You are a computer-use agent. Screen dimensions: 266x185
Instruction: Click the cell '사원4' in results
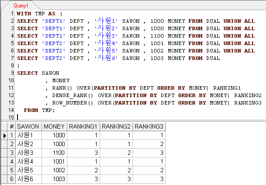pos(28,161)
